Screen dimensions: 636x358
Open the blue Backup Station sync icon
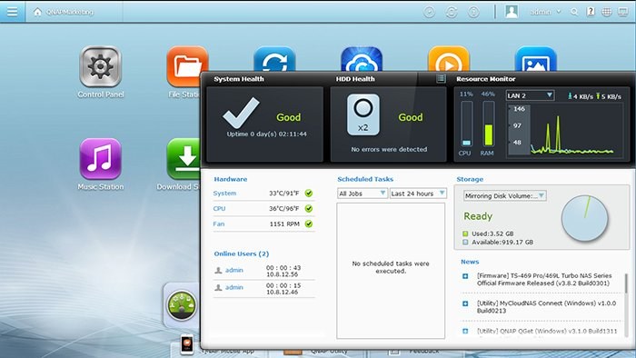pyautogui.click(x=274, y=59)
